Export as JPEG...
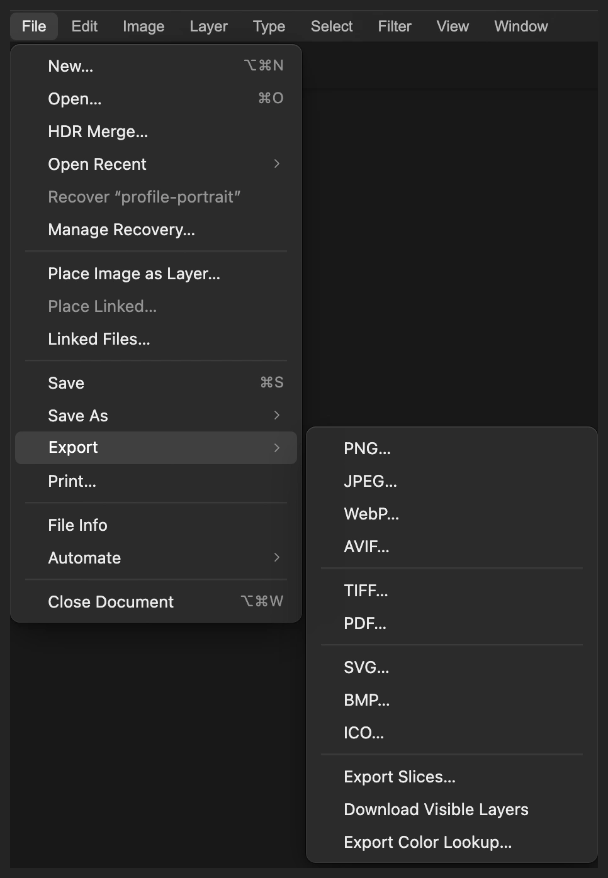608x878 pixels. [452, 481]
